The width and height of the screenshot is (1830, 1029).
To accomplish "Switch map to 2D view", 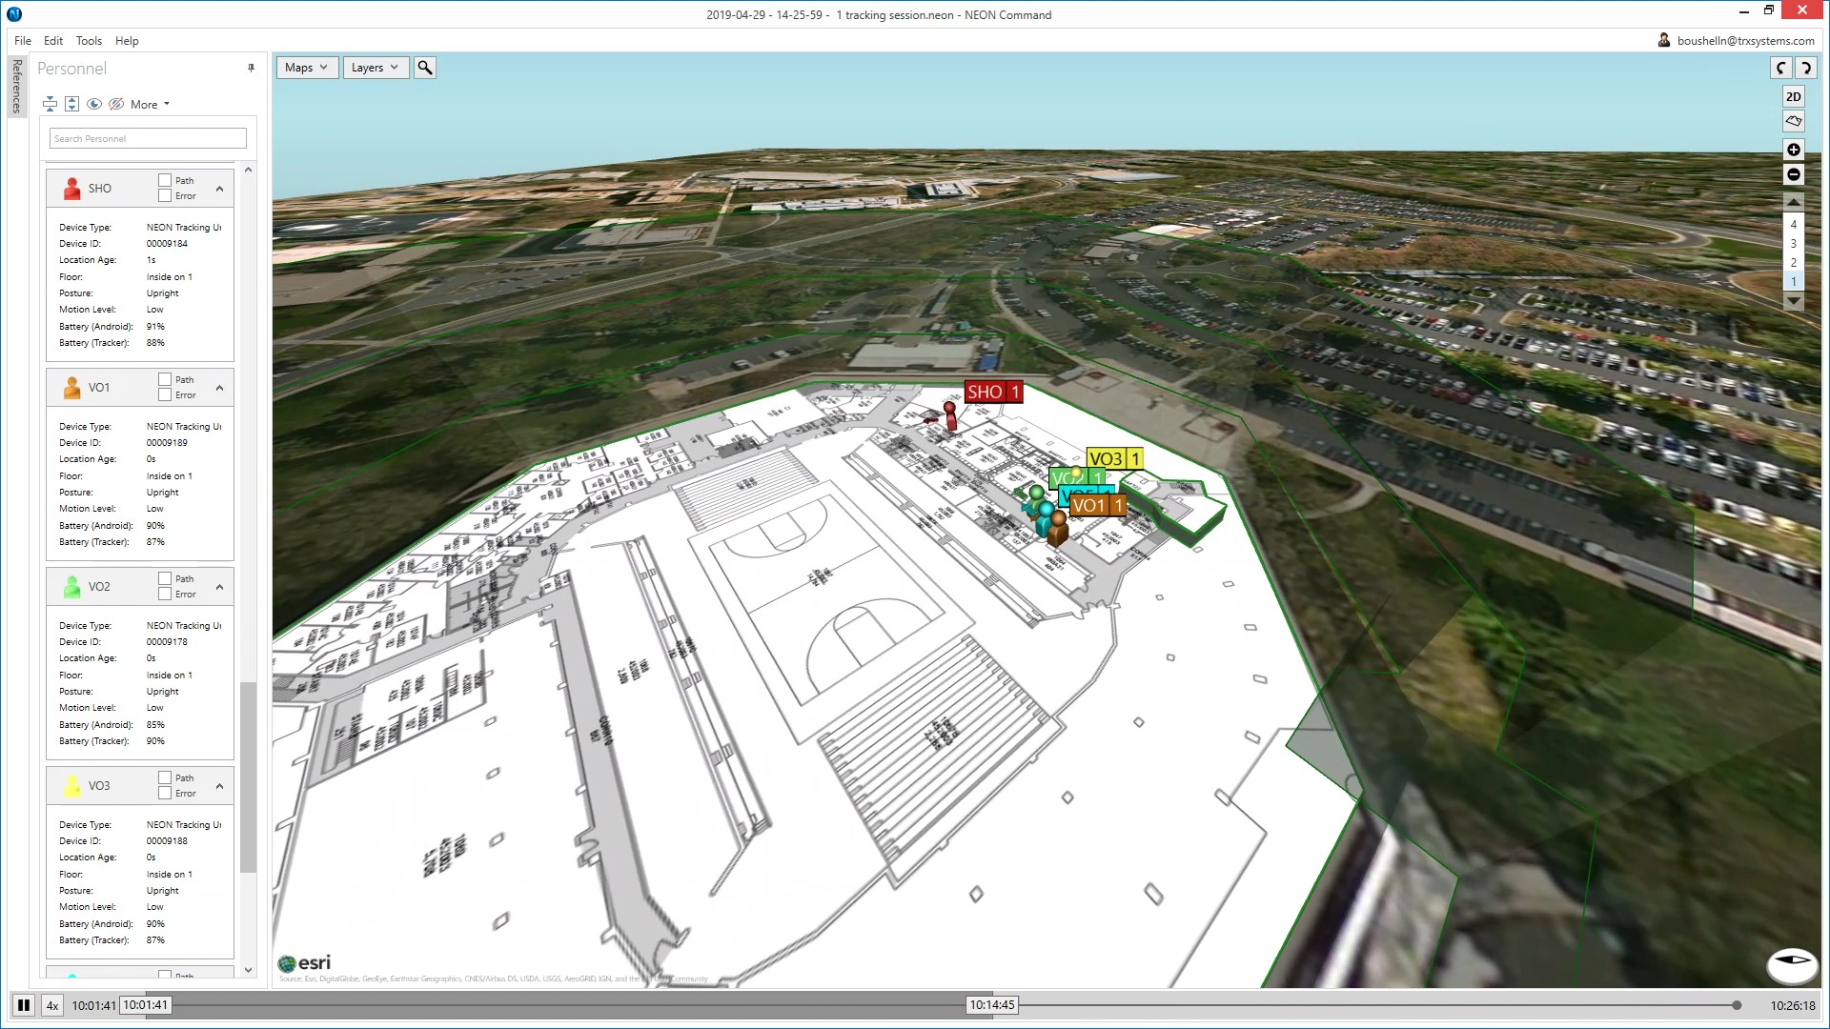I will click(x=1793, y=96).
